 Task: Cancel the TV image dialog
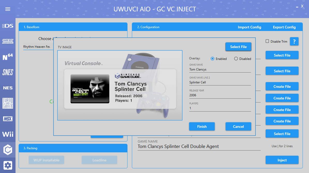(238, 127)
